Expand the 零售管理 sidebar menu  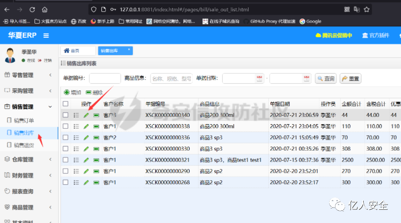(x=29, y=75)
